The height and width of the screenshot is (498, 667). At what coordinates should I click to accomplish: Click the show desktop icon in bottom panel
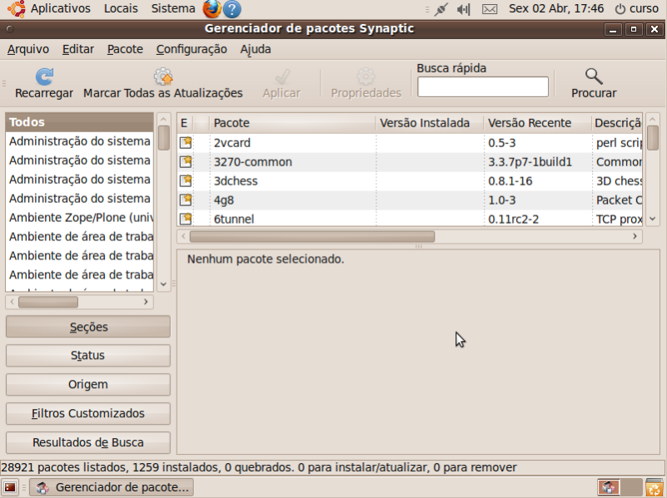click(x=10, y=487)
